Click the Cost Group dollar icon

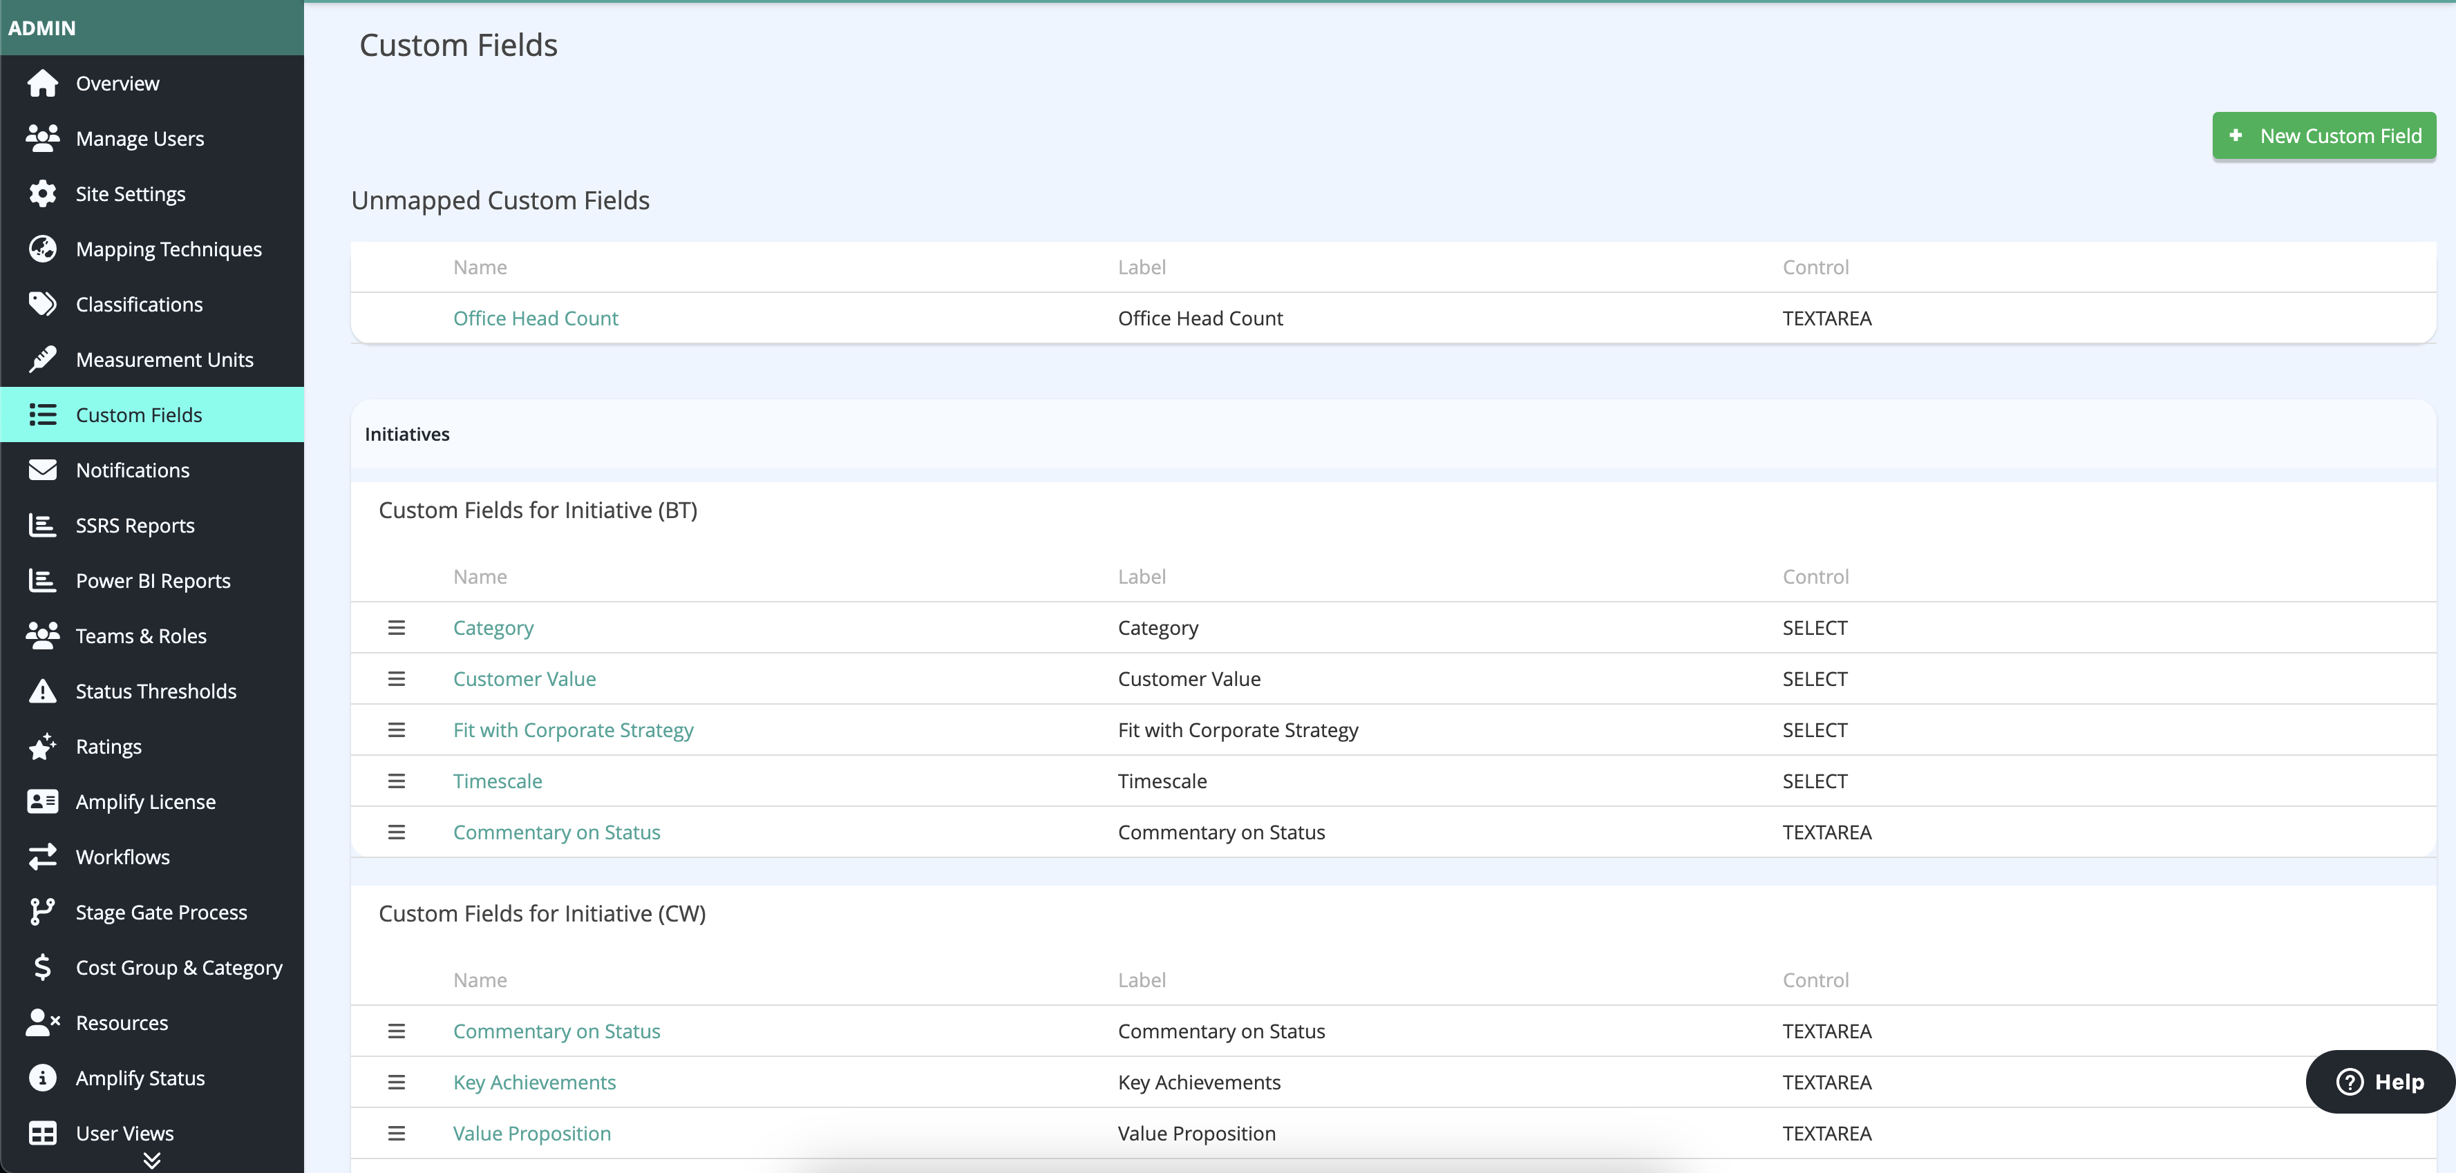42,967
